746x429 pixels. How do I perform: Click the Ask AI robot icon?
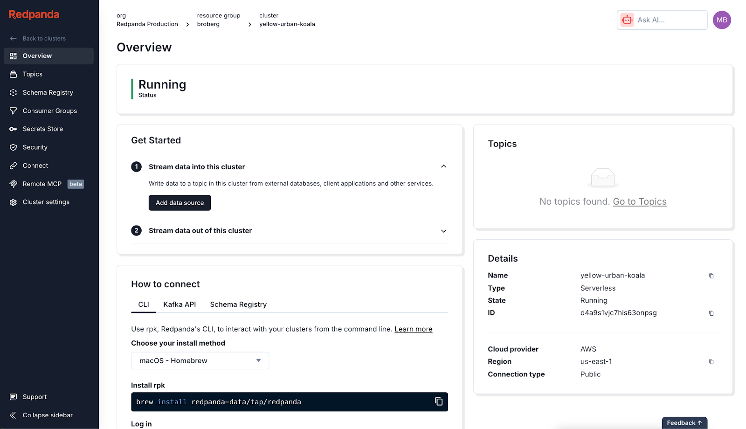tap(627, 20)
